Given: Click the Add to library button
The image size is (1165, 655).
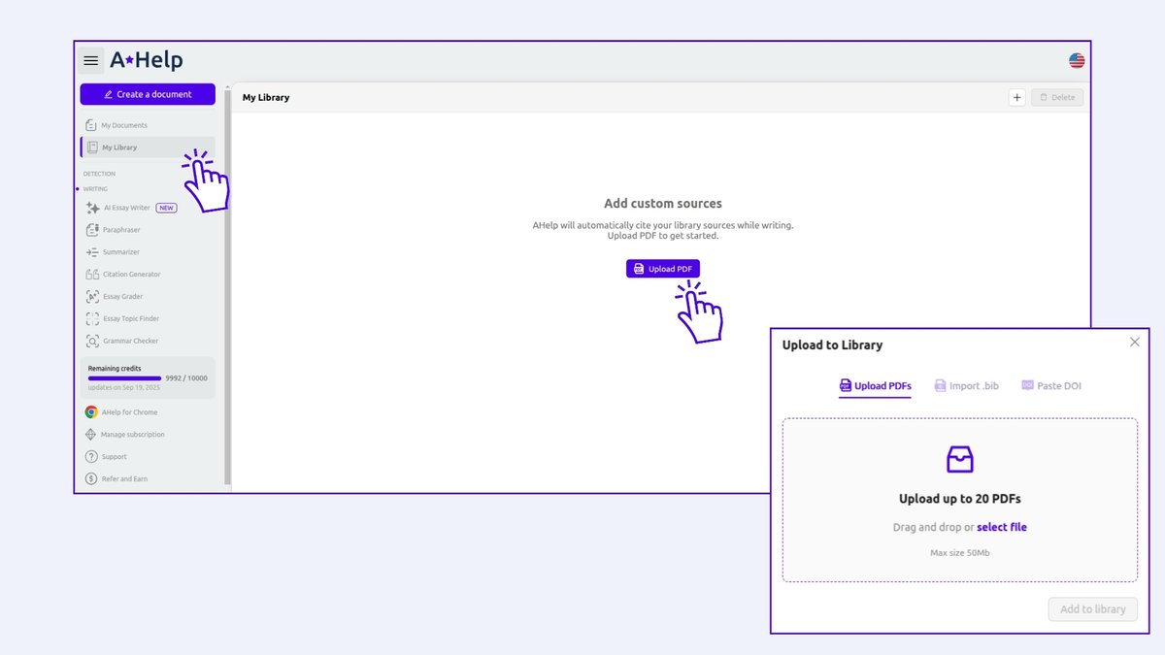Looking at the screenshot, I should (x=1093, y=609).
